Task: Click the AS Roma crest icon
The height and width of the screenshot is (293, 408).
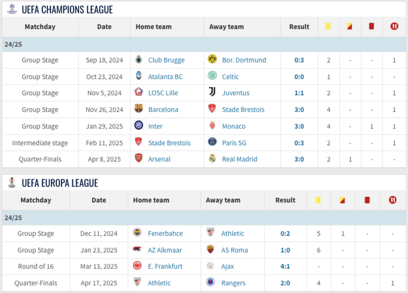Action: [x=210, y=250]
